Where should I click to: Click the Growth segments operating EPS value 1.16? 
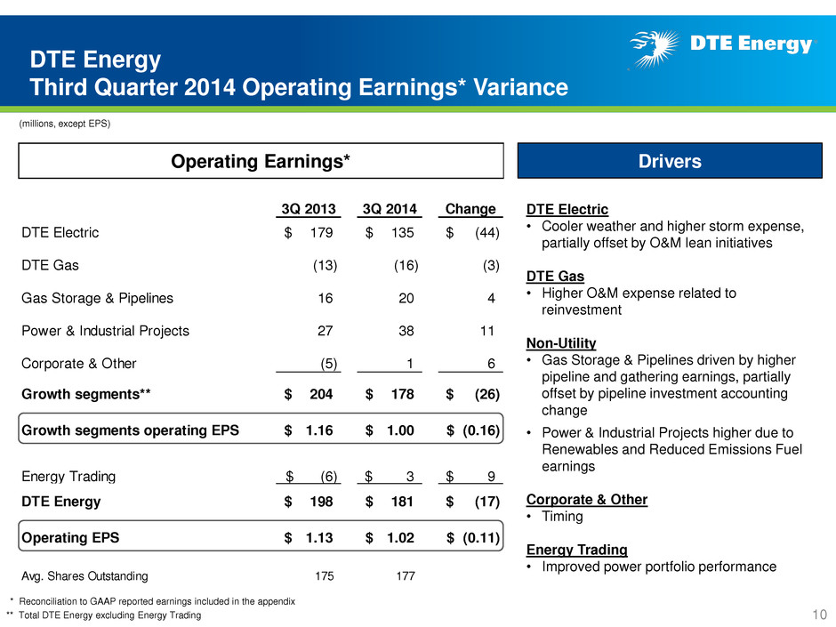tap(319, 430)
